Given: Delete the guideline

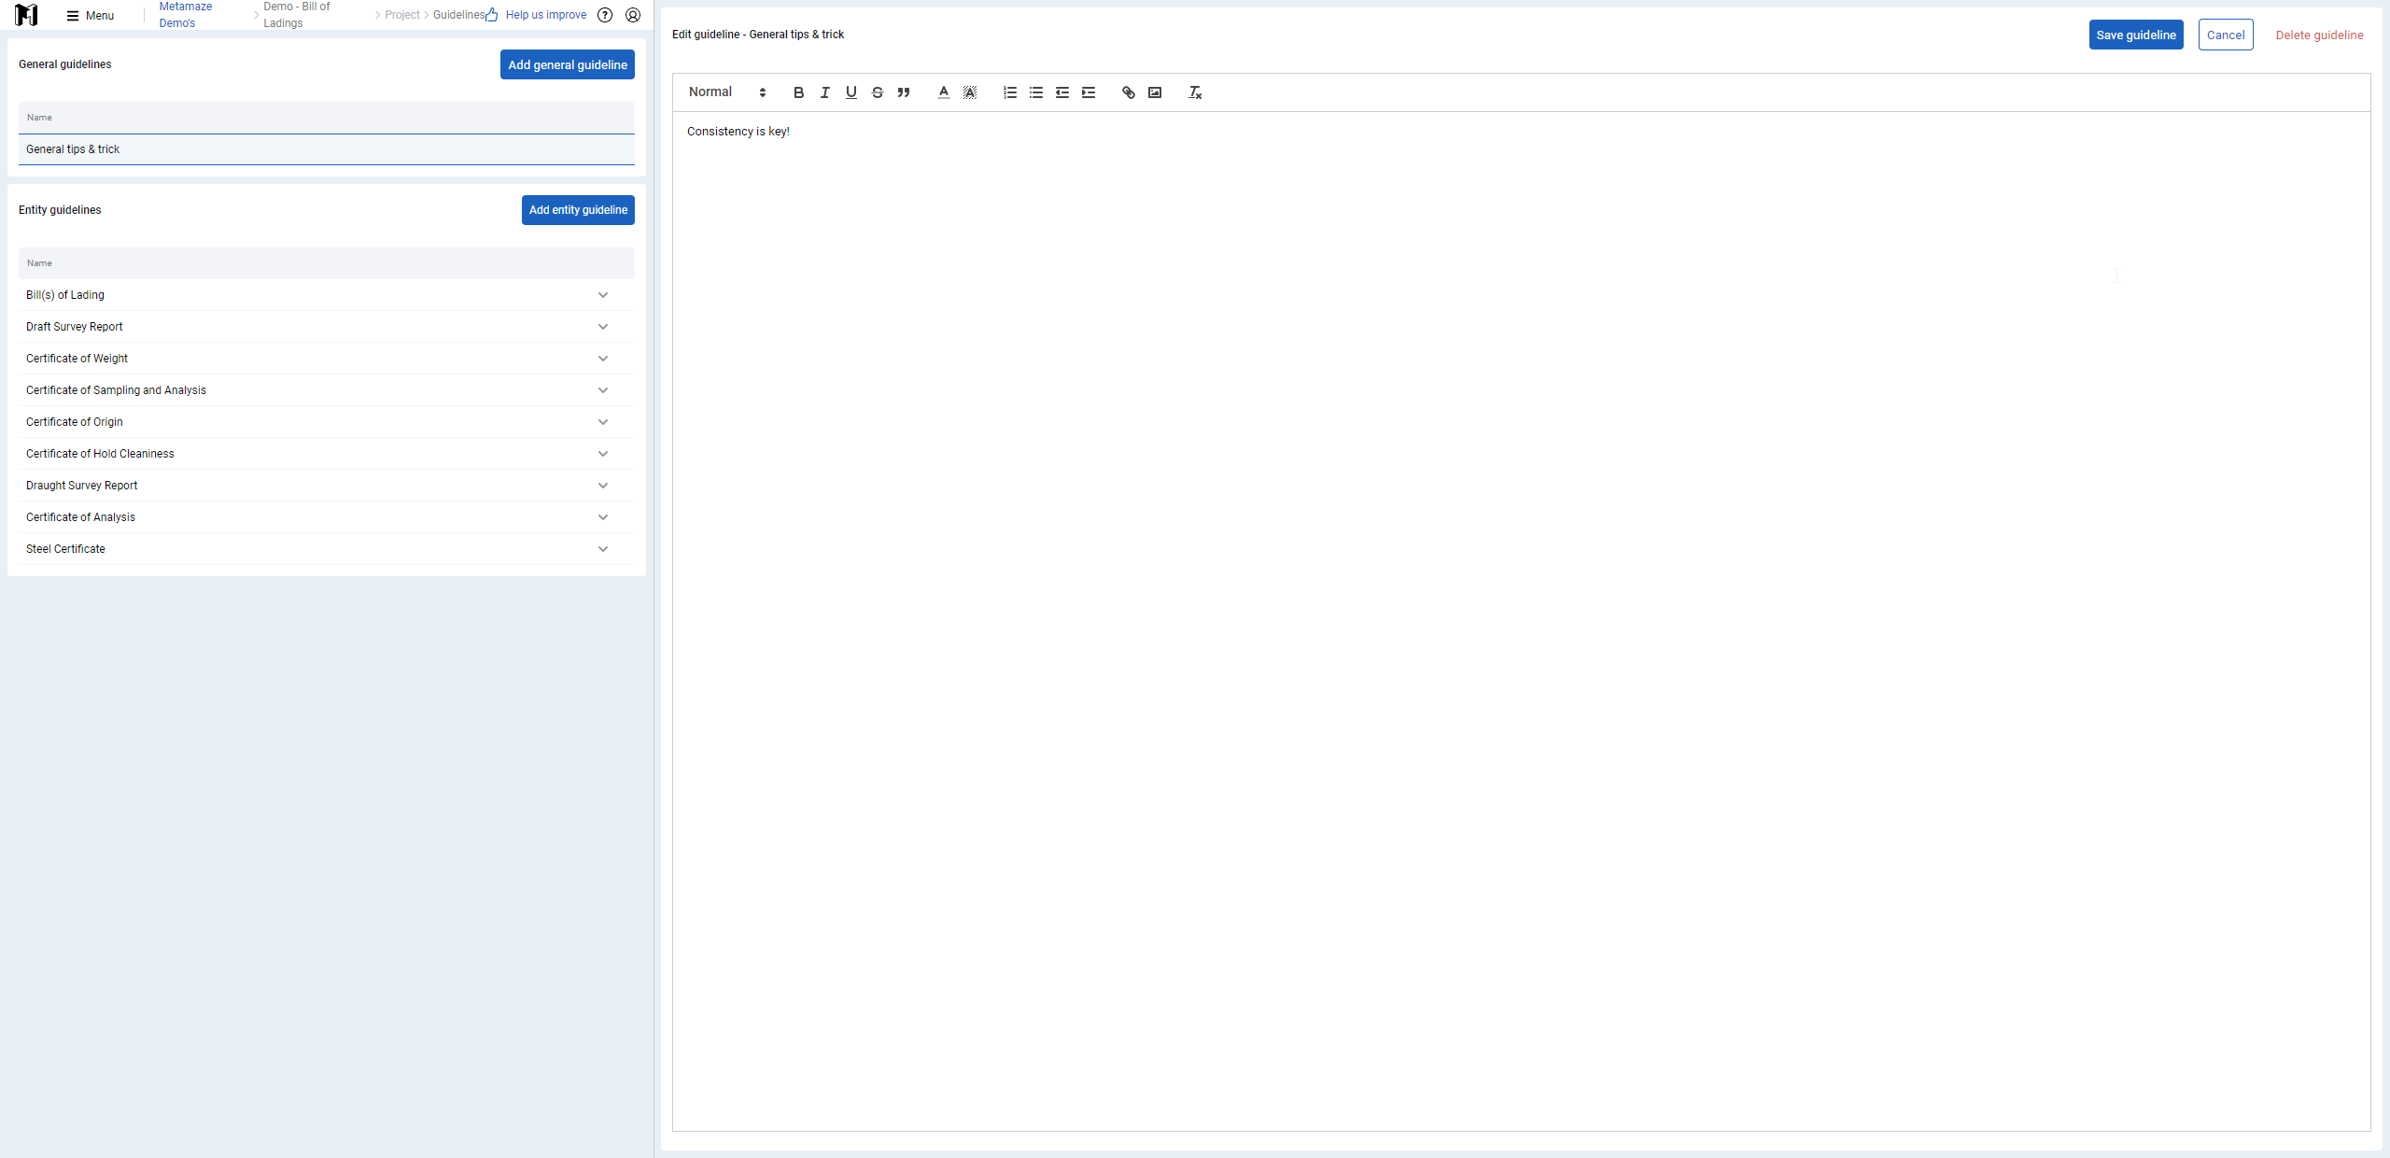Looking at the screenshot, I should tap(2319, 35).
